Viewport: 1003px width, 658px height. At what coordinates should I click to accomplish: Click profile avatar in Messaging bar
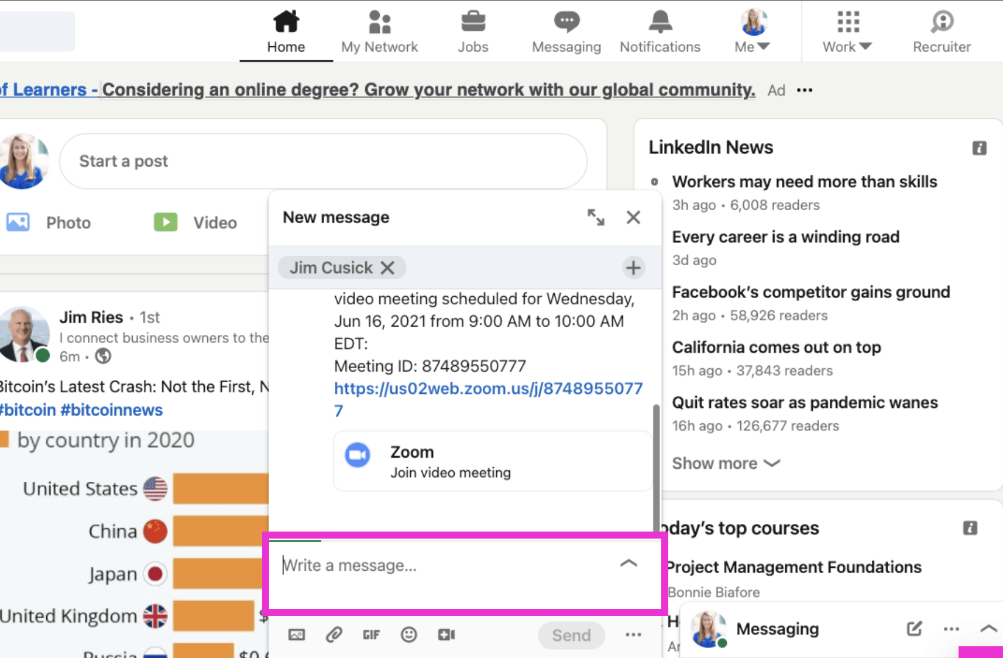[x=708, y=629]
